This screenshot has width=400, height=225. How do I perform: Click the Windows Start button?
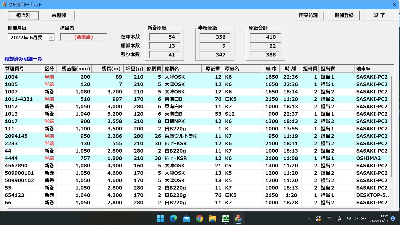click(160, 218)
